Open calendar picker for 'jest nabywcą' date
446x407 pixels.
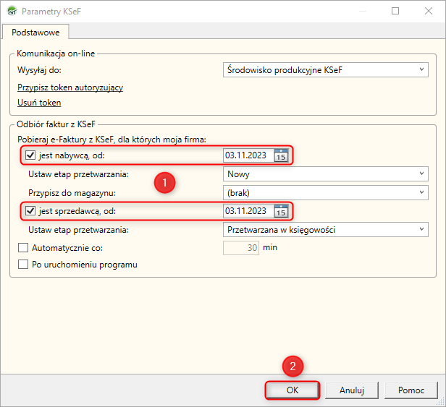pyautogui.click(x=281, y=155)
